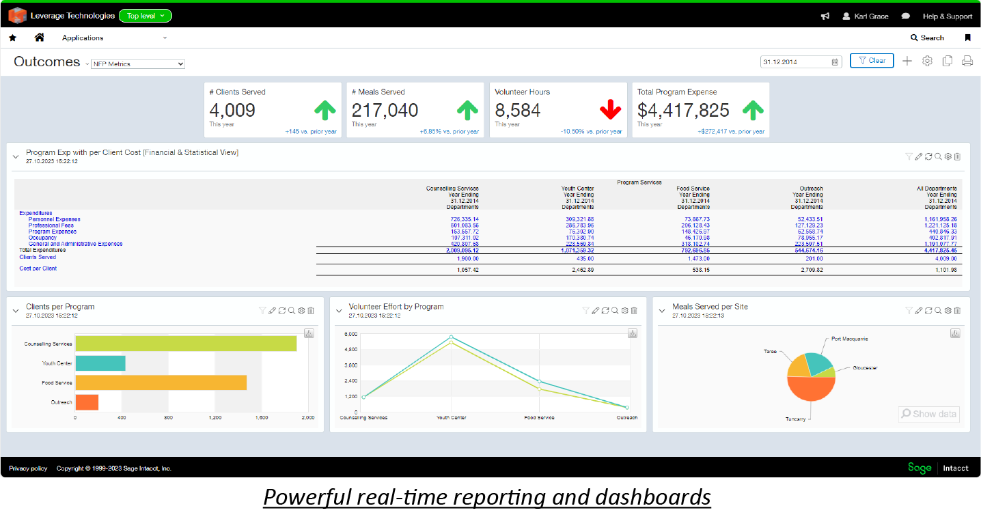This screenshot has height=519, width=981.
Task: Collapse the Meals Served per Site panel
Action: coord(662,311)
